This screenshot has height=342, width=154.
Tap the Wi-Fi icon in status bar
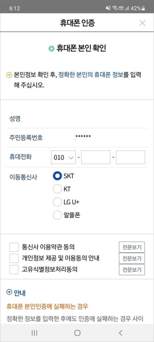coord(115,8)
